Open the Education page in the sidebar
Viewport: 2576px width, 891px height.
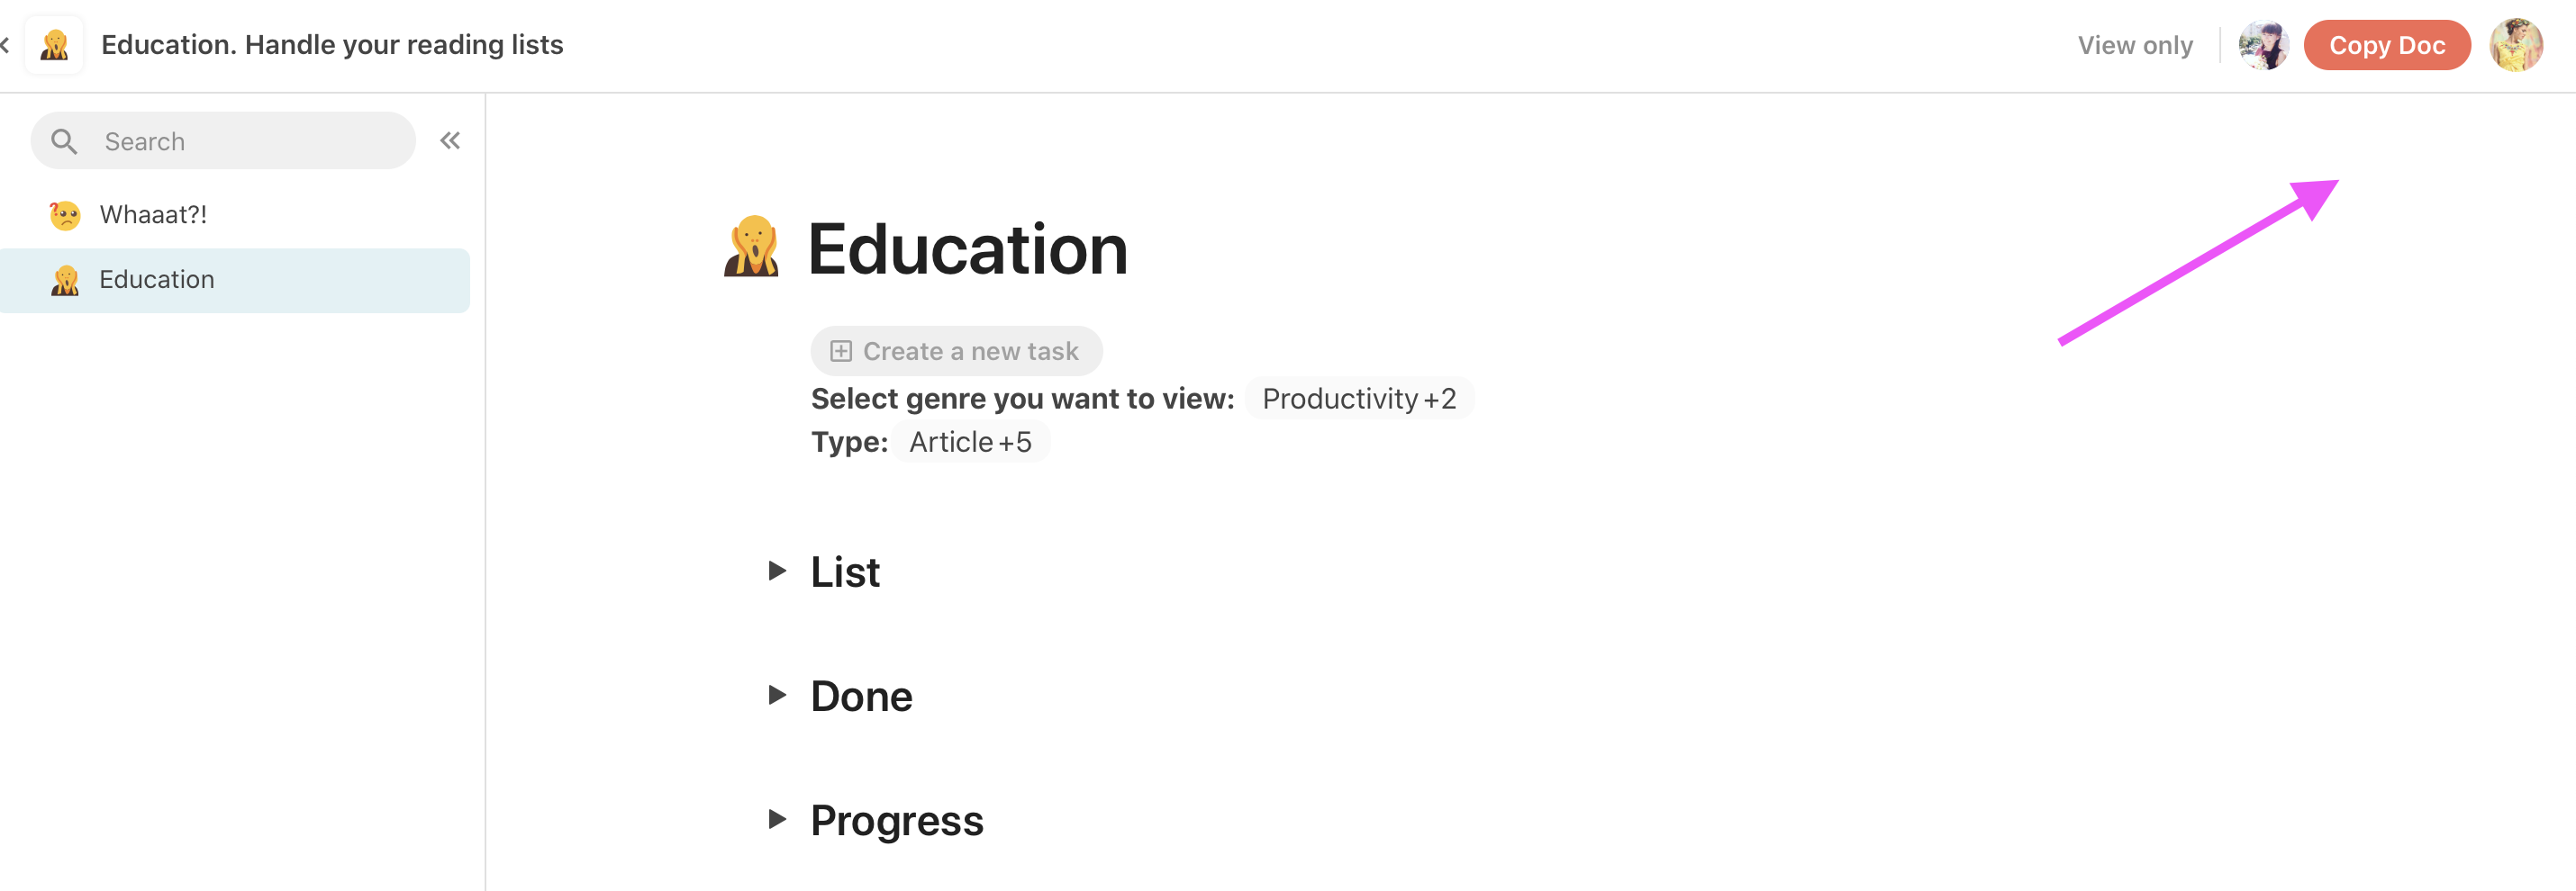156,280
